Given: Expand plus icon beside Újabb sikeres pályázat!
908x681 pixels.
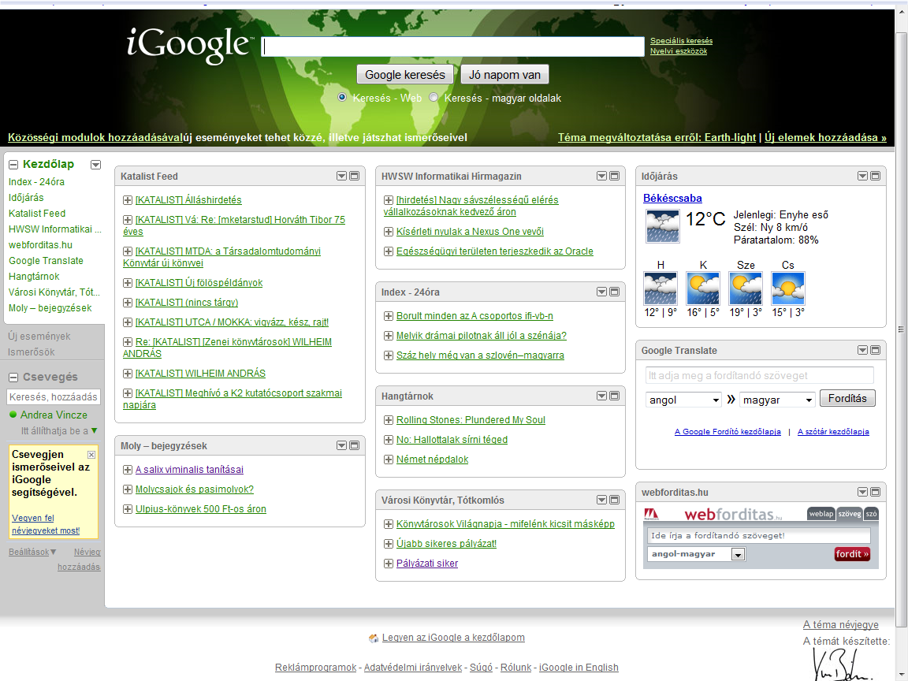Looking at the screenshot, I should click(389, 544).
